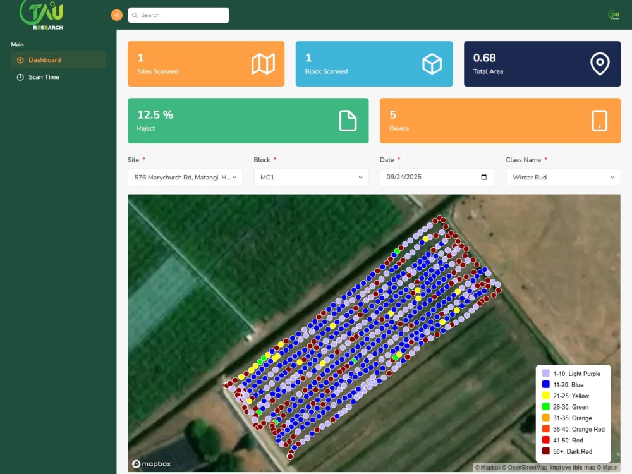
Task: Click the Mapbox logo on the map
Action: point(152,464)
